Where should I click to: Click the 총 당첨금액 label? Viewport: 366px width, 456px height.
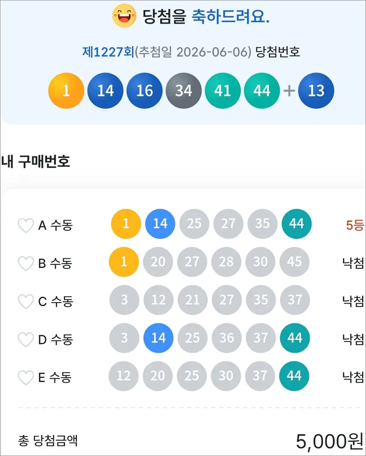click(48, 440)
